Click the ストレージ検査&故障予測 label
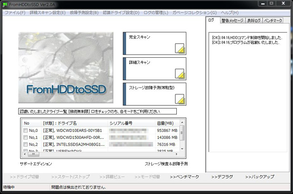The image size is (293, 194). pyautogui.click(x=166, y=164)
